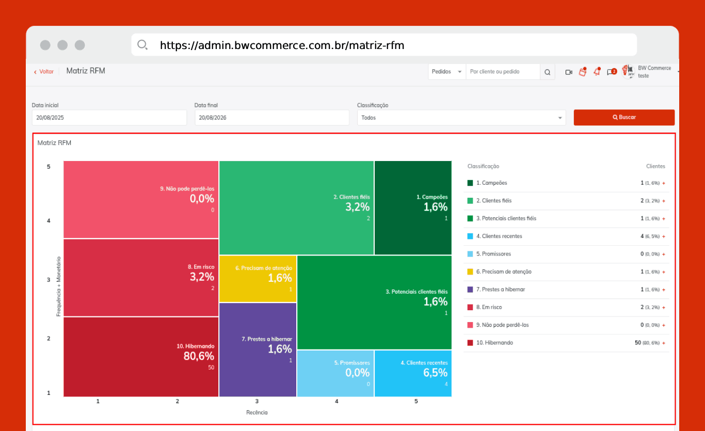Open the video camera icon in header
The image size is (705, 431).
coord(569,72)
